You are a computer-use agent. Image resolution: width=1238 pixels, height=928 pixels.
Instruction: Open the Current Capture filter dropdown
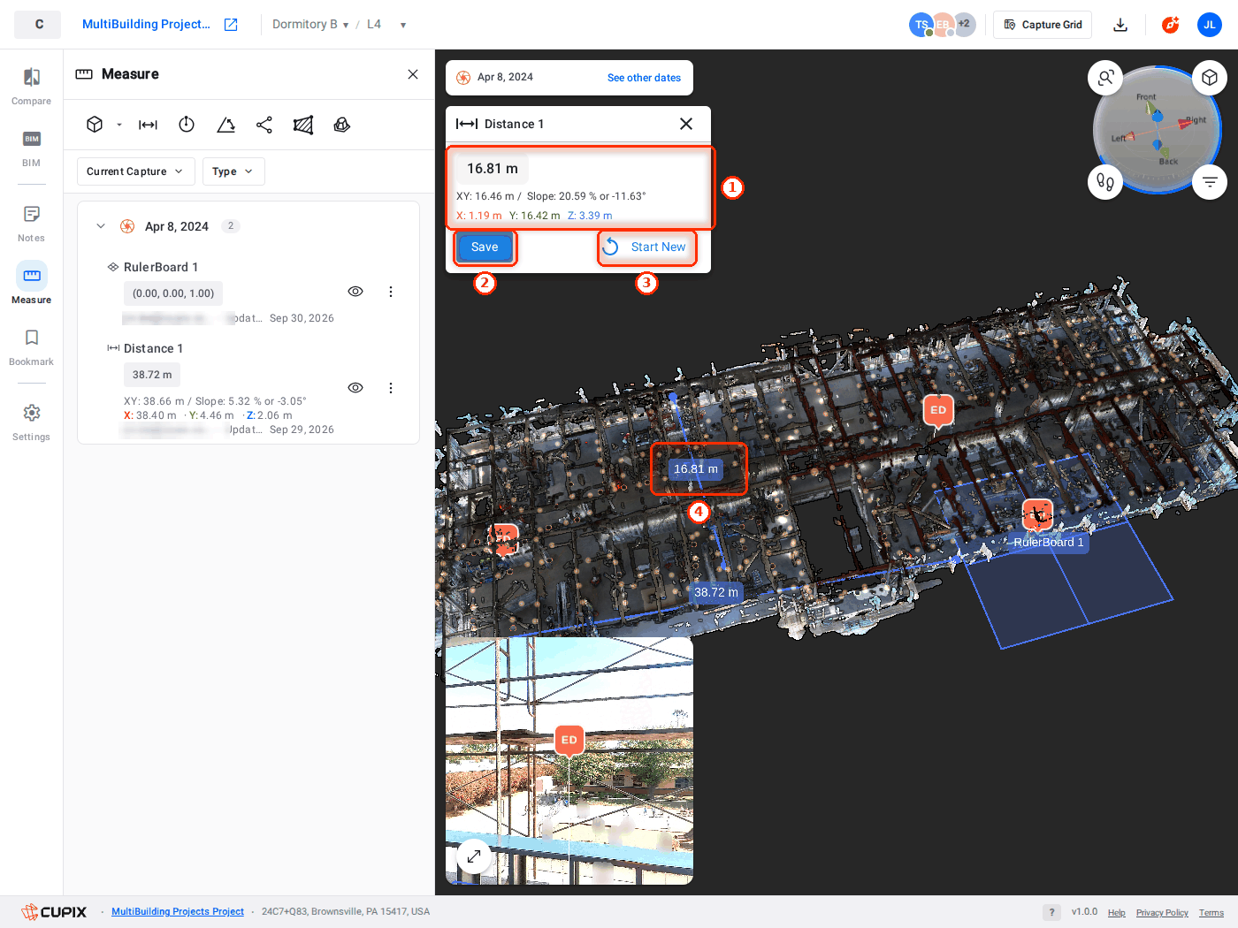(134, 171)
